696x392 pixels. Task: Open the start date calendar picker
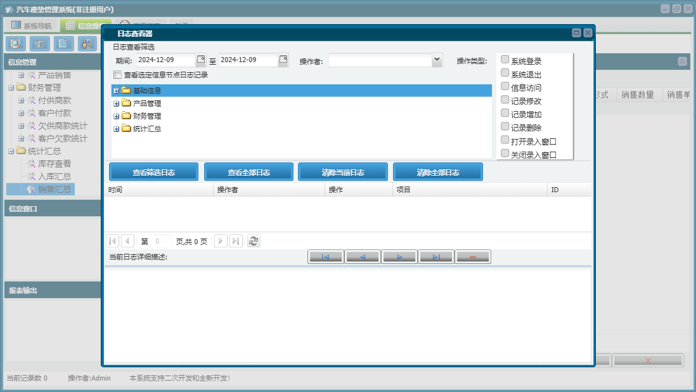point(201,60)
